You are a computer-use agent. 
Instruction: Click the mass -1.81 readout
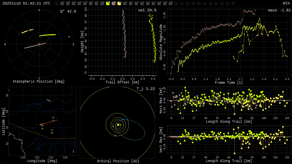[279, 10]
